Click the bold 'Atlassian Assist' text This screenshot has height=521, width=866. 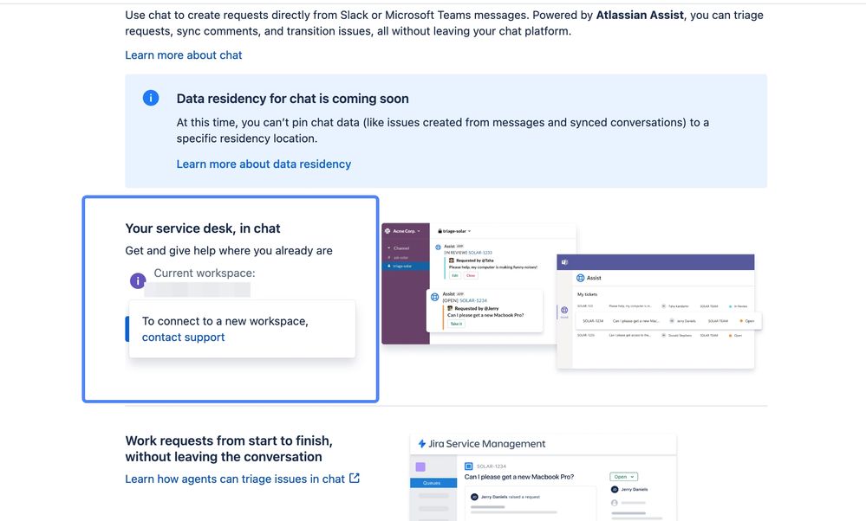(640, 16)
